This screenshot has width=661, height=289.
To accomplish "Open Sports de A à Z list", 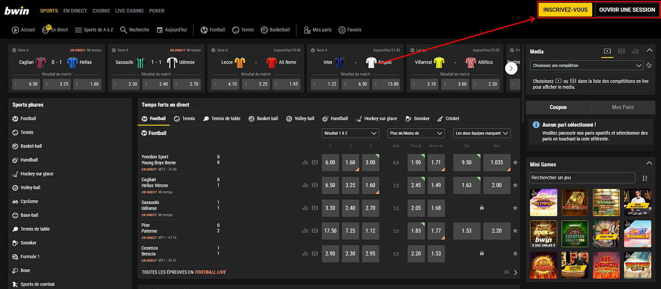I will (x=94, y=30).
